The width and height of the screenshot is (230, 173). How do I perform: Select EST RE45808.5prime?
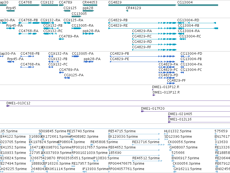pyautogui.click(x=104, y=142)
